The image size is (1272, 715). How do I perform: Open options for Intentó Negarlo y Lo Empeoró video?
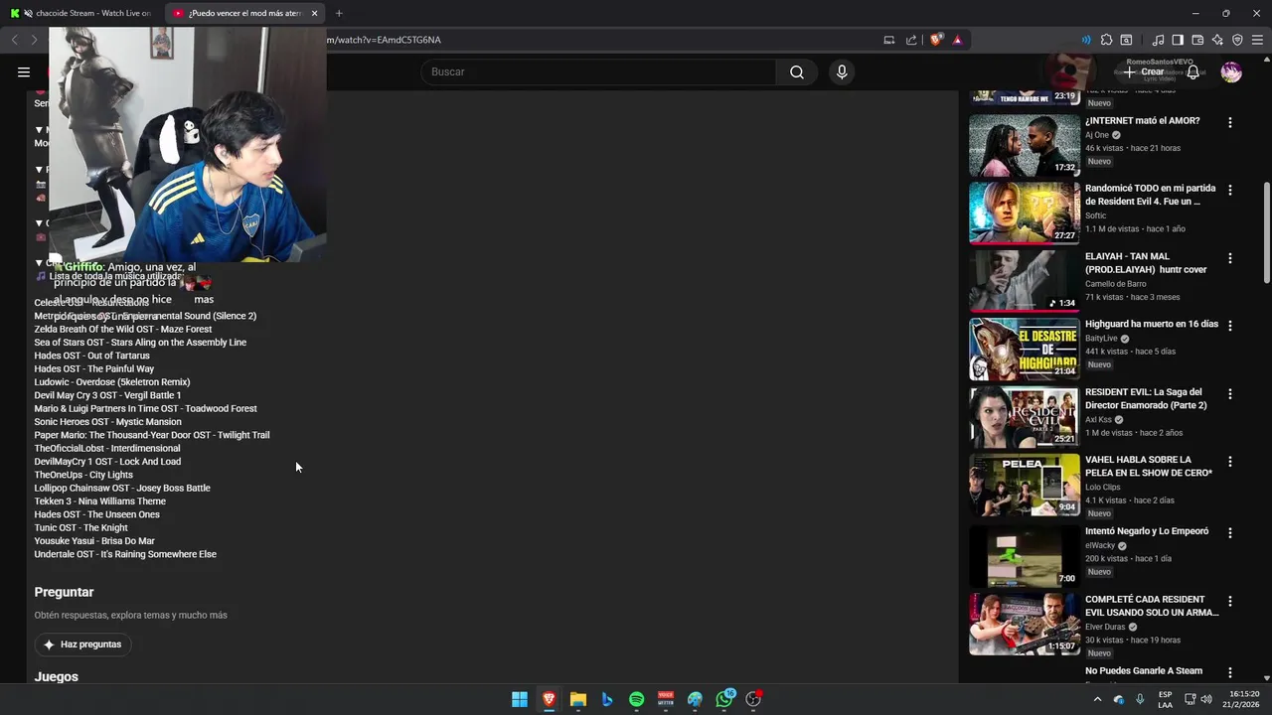click(1230, 532)
